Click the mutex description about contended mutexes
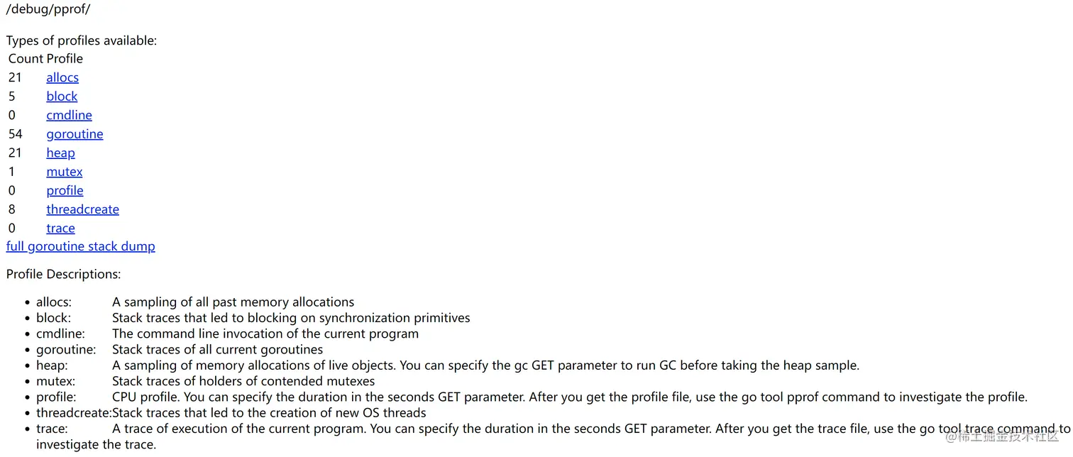 point(243,381)
